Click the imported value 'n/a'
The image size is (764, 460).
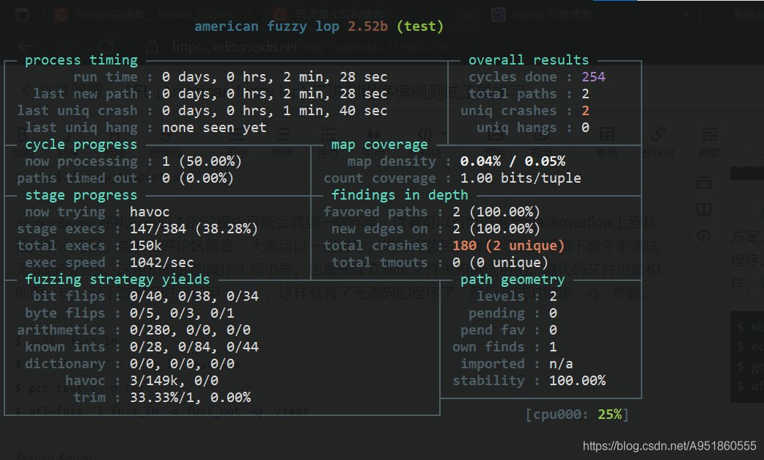coord(561,363)
